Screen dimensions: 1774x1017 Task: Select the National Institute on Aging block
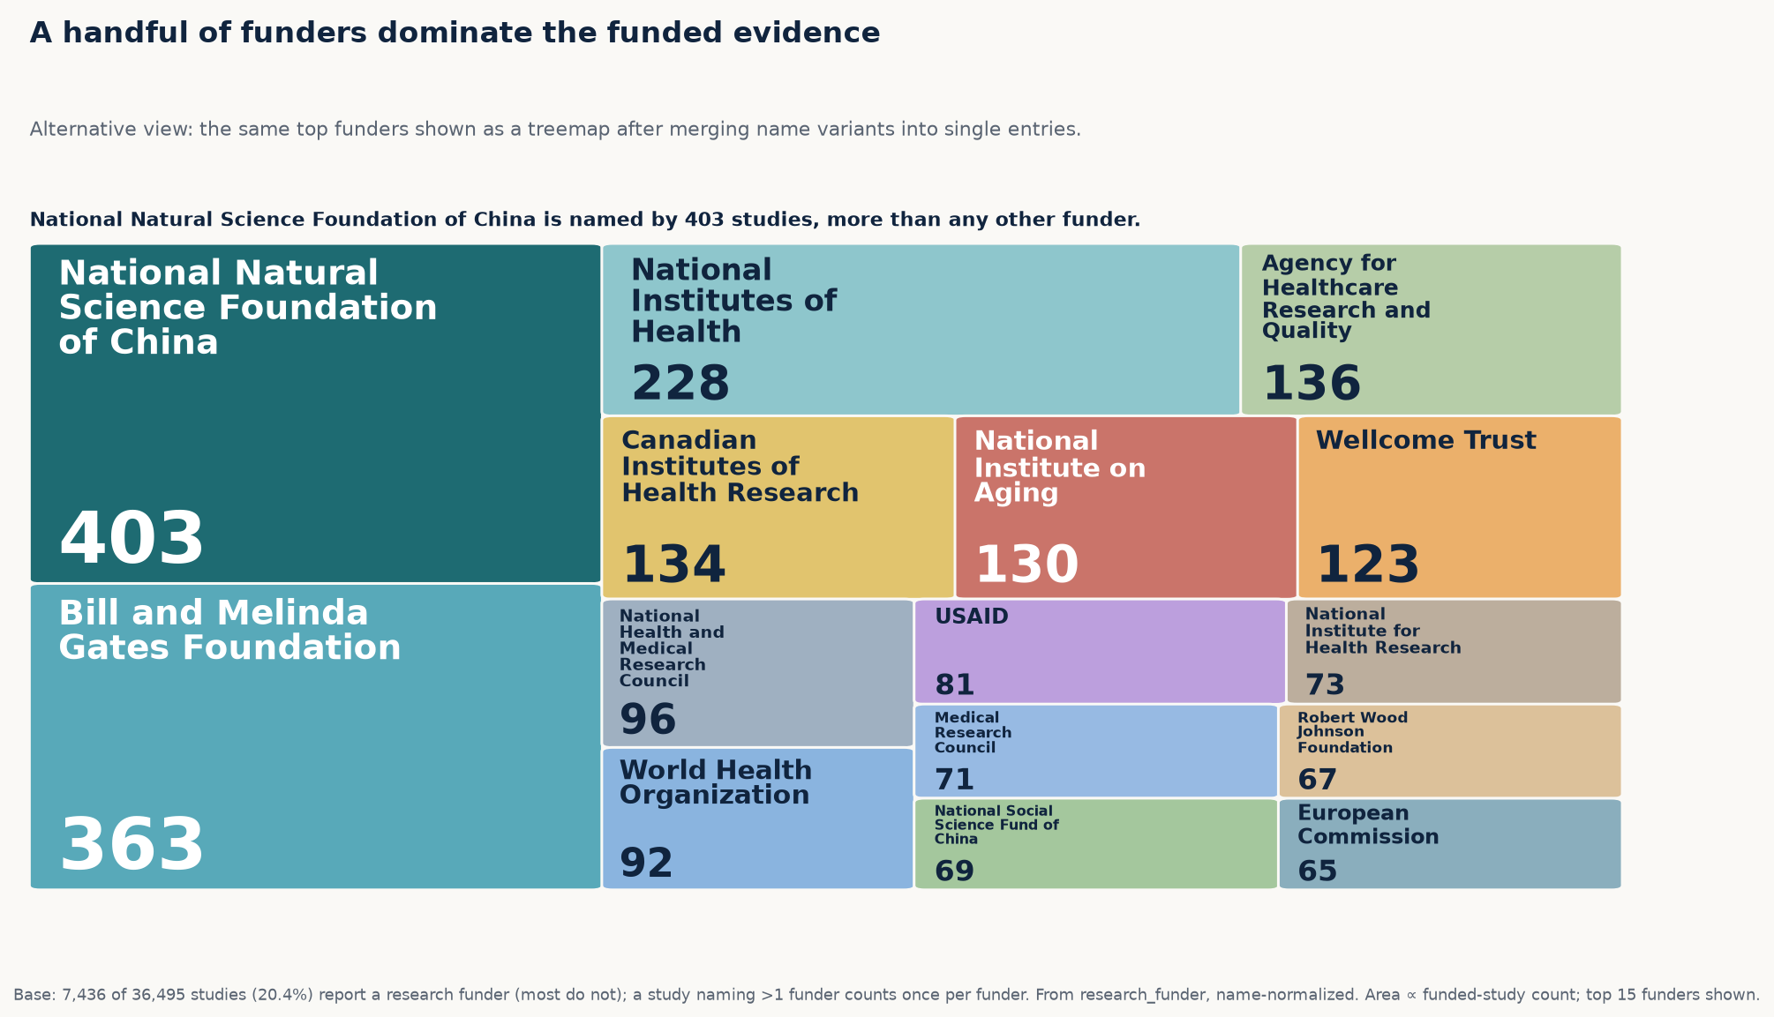pos(1125,507)
